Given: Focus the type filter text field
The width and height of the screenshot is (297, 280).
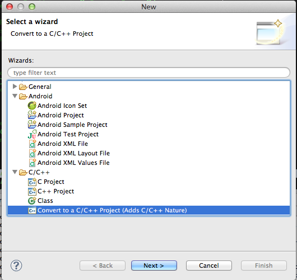Looking at the screenshot, I should (x=148, y=73).
